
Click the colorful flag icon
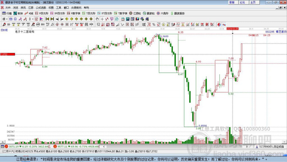click(x=41, y=19)
